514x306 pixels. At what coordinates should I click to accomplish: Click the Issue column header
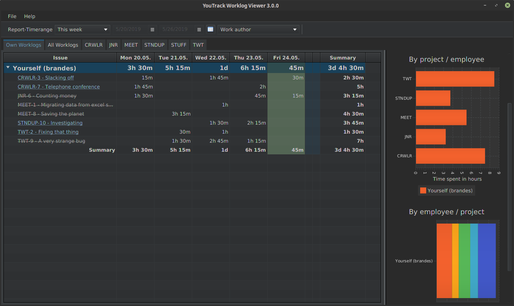[60, 58]
